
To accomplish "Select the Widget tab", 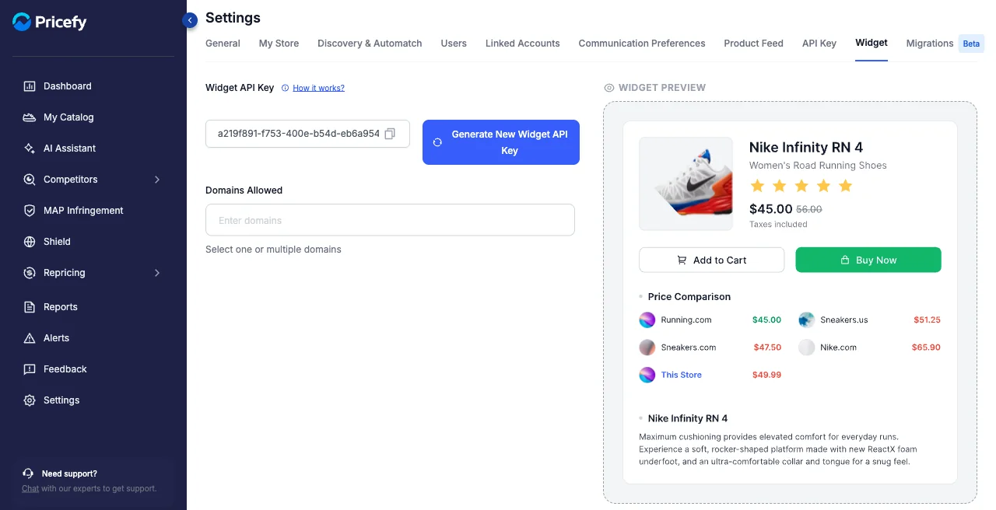I will (871, 43).
